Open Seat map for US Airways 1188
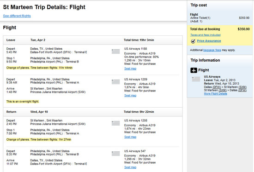Viewport: 254px width, 172px height. 130,69
